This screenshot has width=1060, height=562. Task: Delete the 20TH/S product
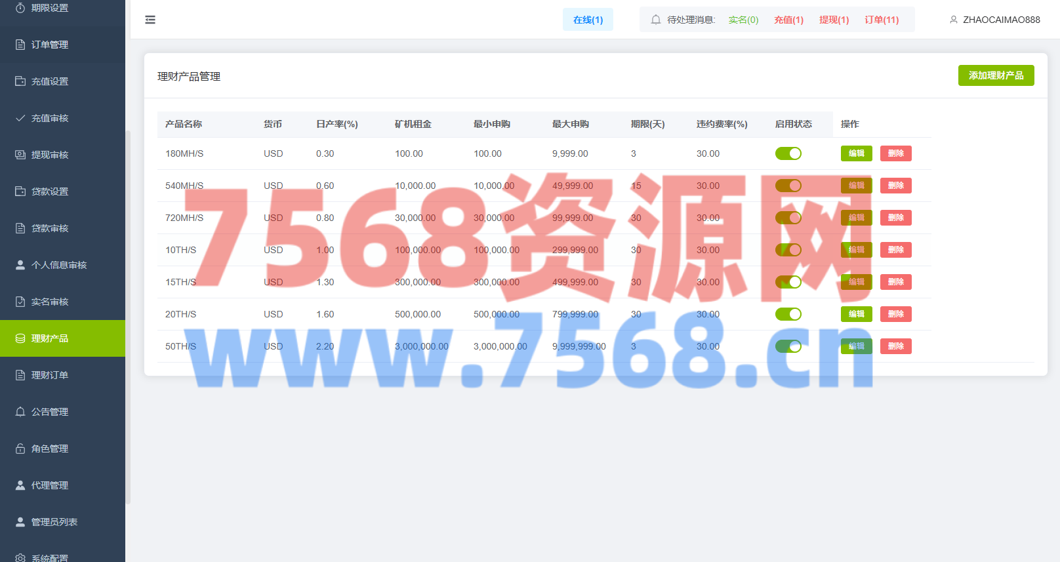pos(895,314)
